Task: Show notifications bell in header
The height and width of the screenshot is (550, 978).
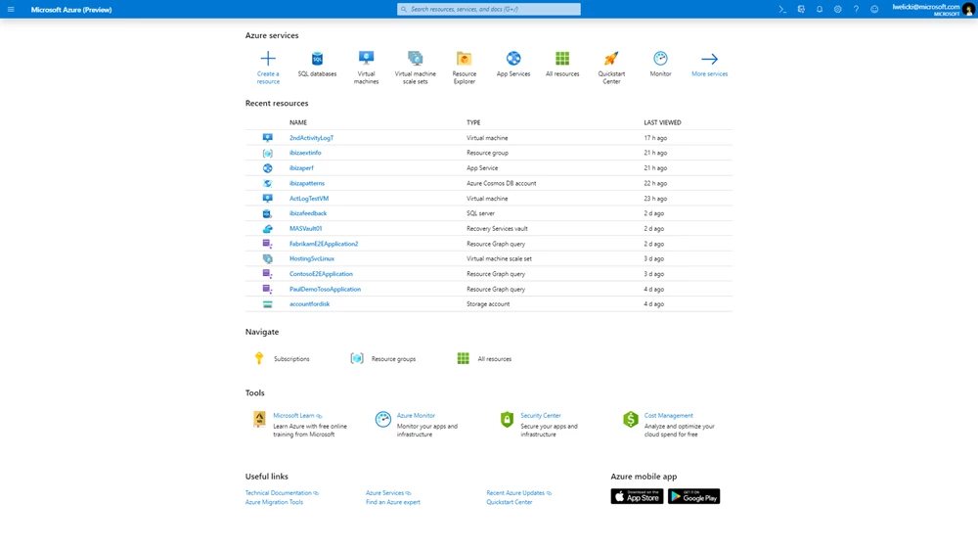Action: coord(820,9)
